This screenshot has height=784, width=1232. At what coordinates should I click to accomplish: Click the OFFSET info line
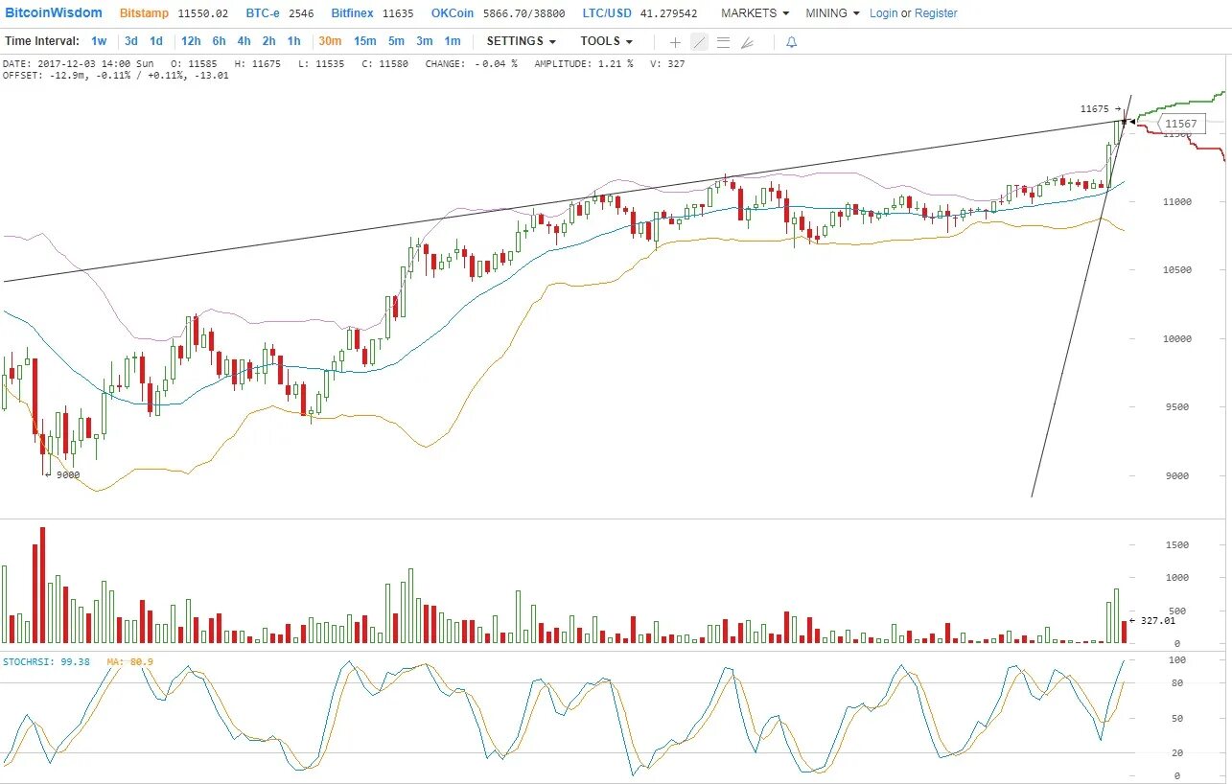116,75
